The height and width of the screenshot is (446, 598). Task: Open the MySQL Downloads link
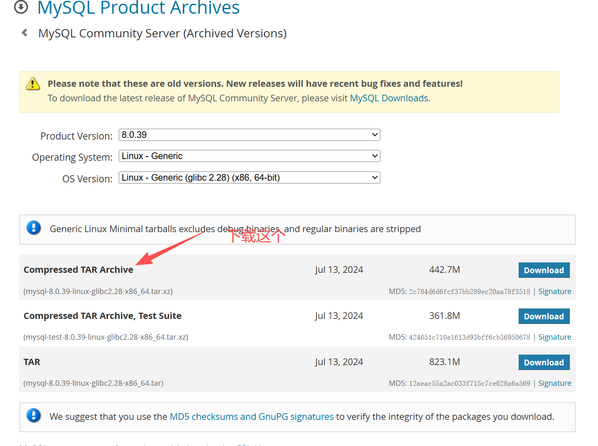(x=389, y=98)
